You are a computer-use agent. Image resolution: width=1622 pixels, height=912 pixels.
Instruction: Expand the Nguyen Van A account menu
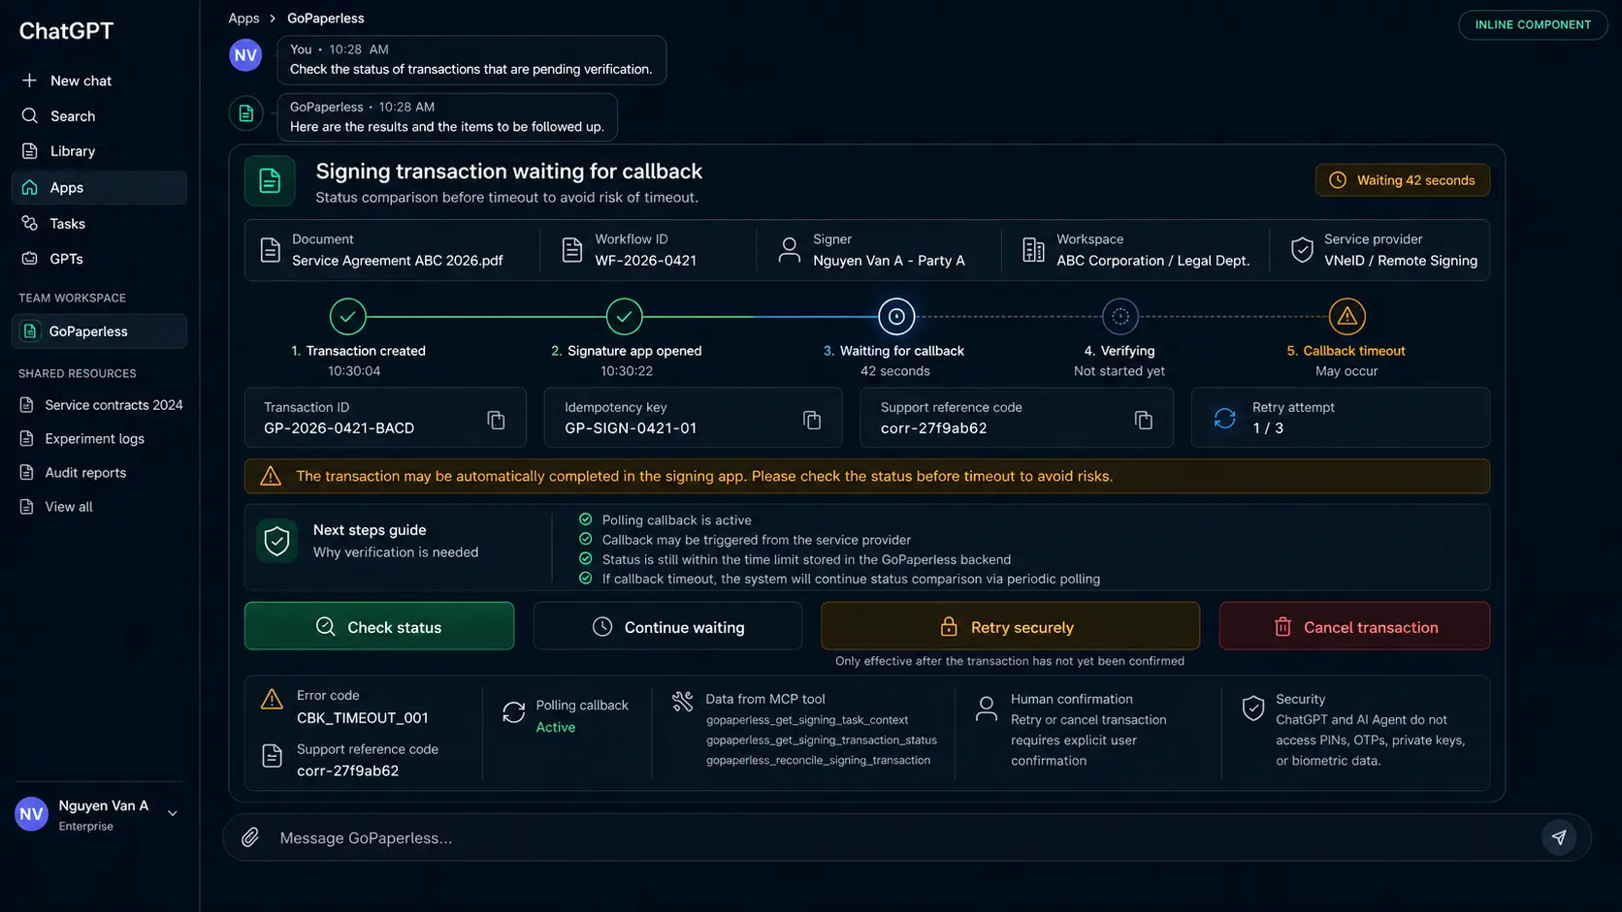[x=173, y=814]
